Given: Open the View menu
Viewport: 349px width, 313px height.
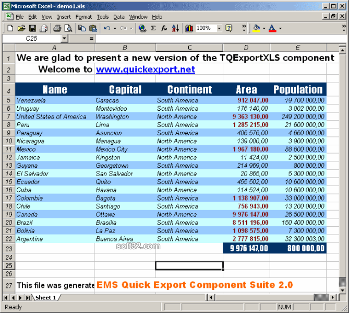Looking at the screenshot, I should pos(47,17).
